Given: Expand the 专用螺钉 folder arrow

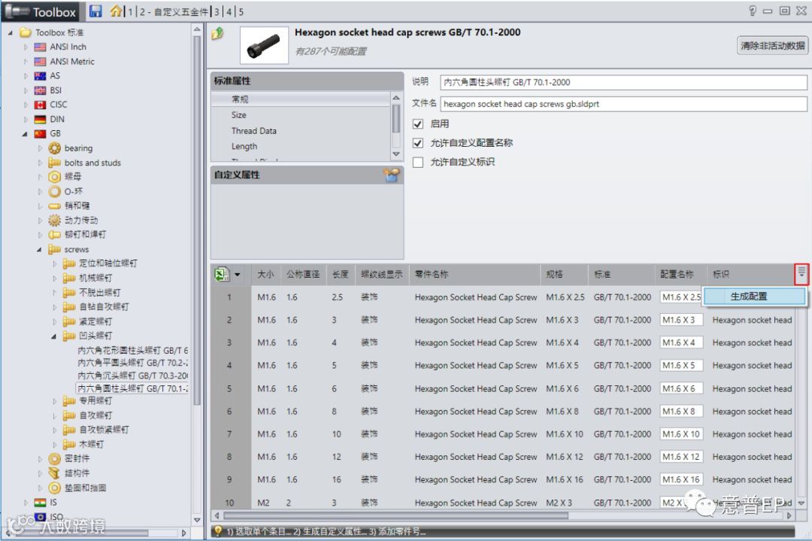Looking at the screenshot, I should [x=54, y=401].
